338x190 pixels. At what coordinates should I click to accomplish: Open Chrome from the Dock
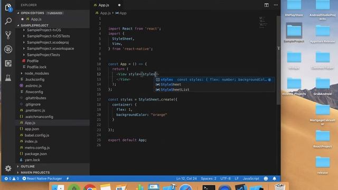pyautogui.click(x=89, y=187)
